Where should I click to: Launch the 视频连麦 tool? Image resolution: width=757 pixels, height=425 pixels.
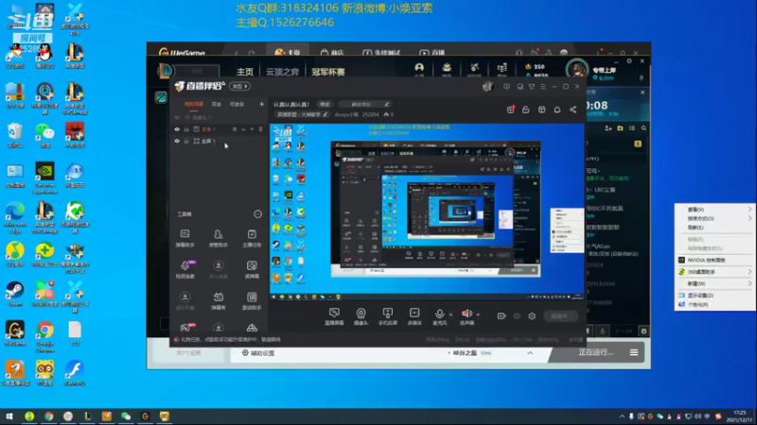[185, 269]
